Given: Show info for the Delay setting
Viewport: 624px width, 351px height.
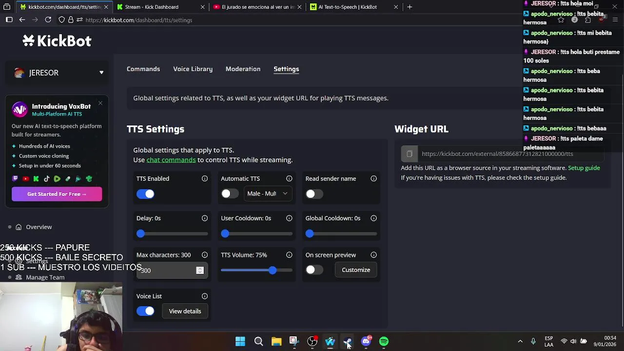Looking at the screenshot, I should (205, 218).
